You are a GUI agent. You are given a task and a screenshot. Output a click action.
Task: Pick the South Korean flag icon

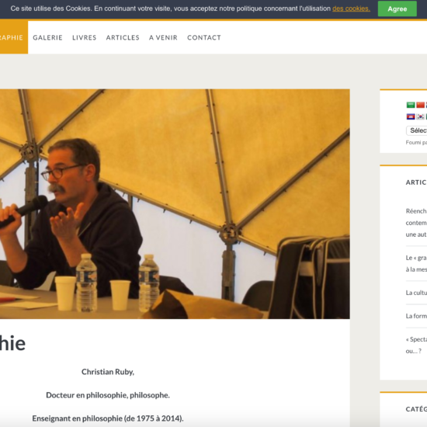tap(420, 116)
